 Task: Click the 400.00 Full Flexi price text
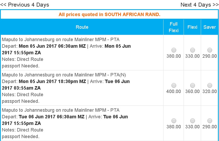pyautogui.click(x=174, y=91)
